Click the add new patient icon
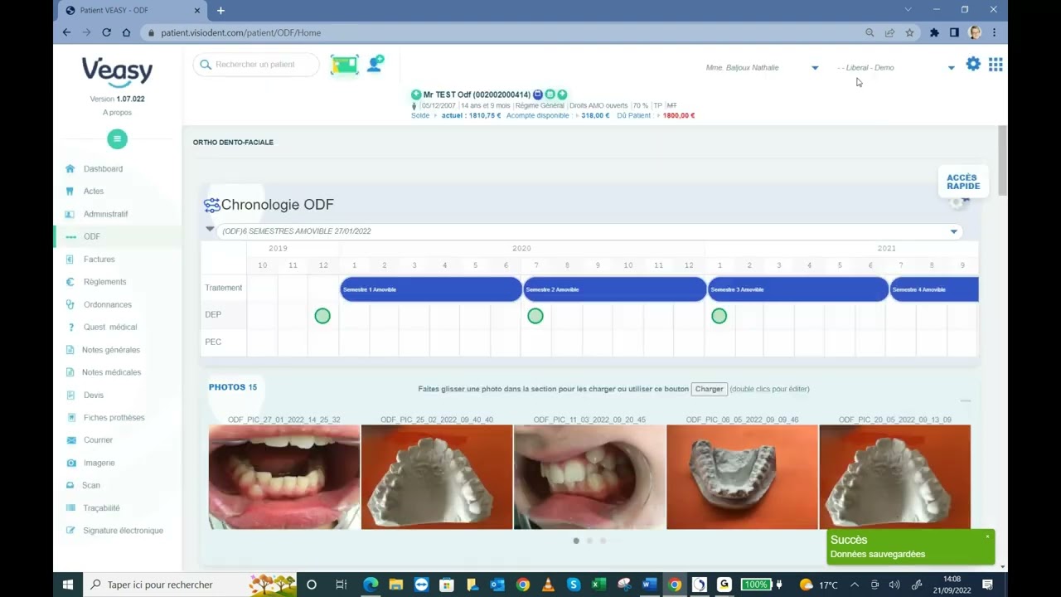Image resolution: width=1061 pixels, height=597 pixels. click(x=375, y=64)
